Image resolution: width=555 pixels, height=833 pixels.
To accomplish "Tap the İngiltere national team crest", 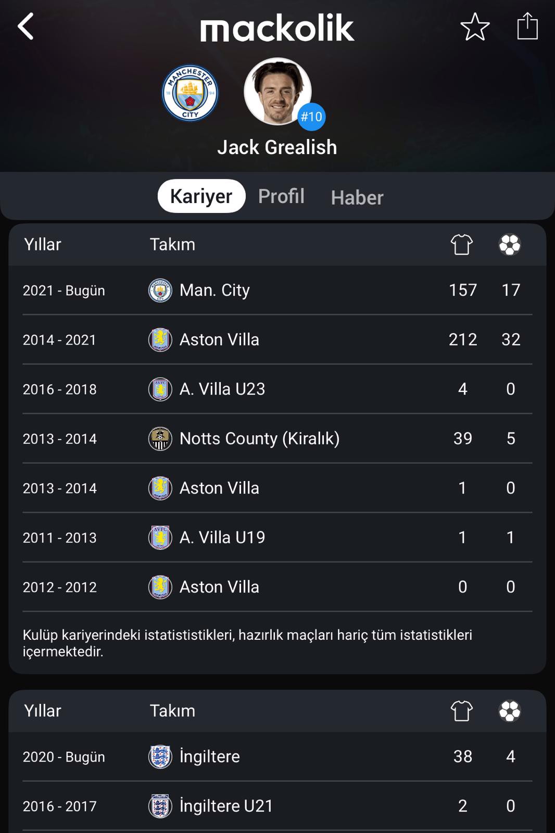I will coord(160,756).
